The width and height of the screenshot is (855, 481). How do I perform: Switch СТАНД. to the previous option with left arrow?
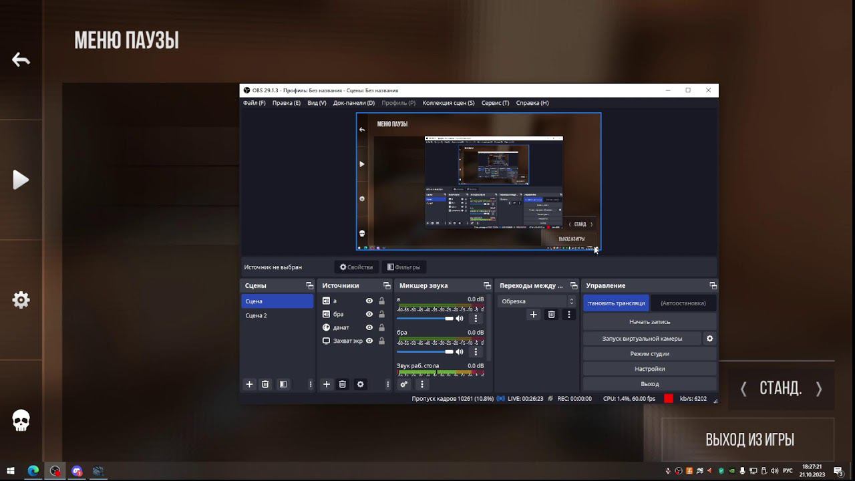click(743, 389)
